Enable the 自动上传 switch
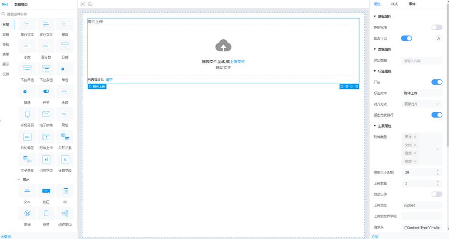449x239 pixels. click(x=437, y=194)
